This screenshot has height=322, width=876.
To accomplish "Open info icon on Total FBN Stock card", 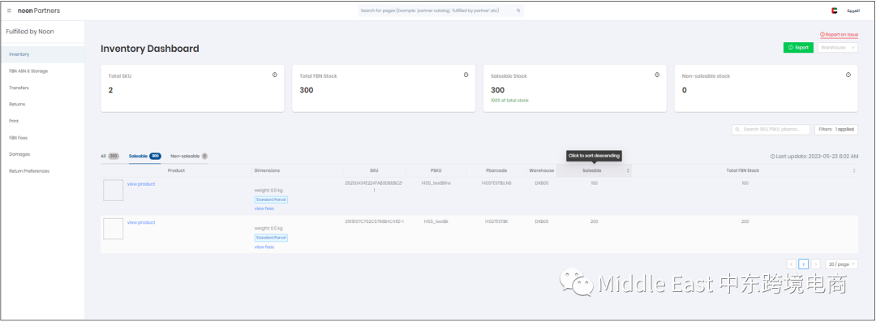I will coord(466,75).
